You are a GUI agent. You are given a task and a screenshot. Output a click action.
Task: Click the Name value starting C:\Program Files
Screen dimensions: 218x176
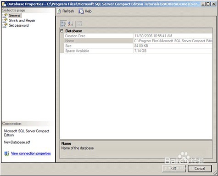pyautogui.click(x=173, y=41)
